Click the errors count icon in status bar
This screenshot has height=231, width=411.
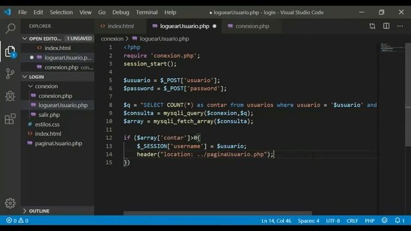tap(9, 221)
